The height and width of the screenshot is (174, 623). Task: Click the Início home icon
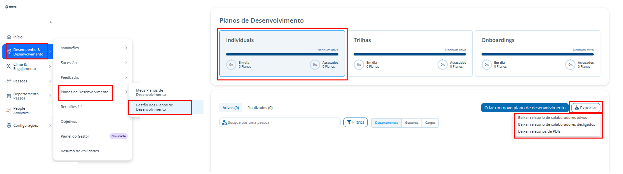9,37
